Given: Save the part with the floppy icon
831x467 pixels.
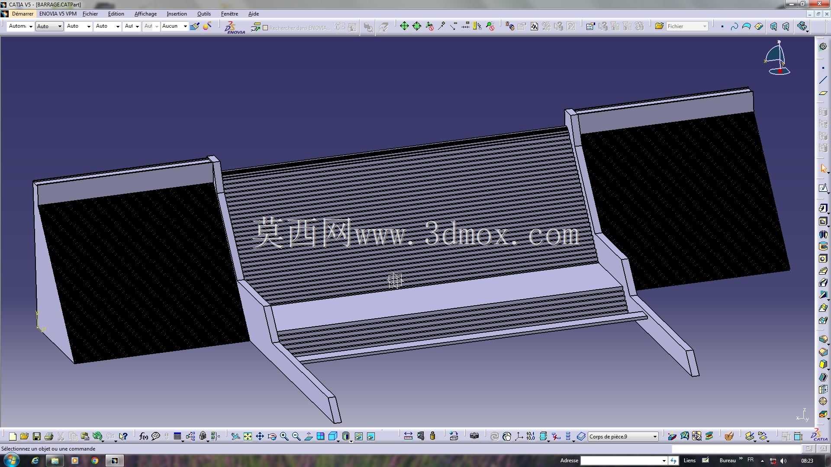Looking at the screenshot, I should click(37, 436).
